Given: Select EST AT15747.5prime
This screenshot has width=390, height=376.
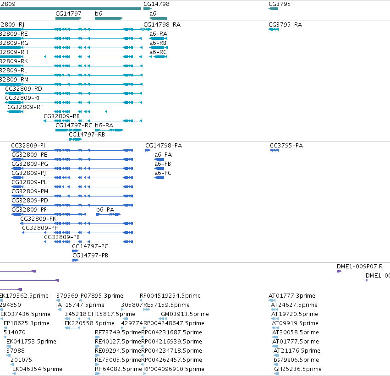Looking at the screenshot, I should 60,310.
